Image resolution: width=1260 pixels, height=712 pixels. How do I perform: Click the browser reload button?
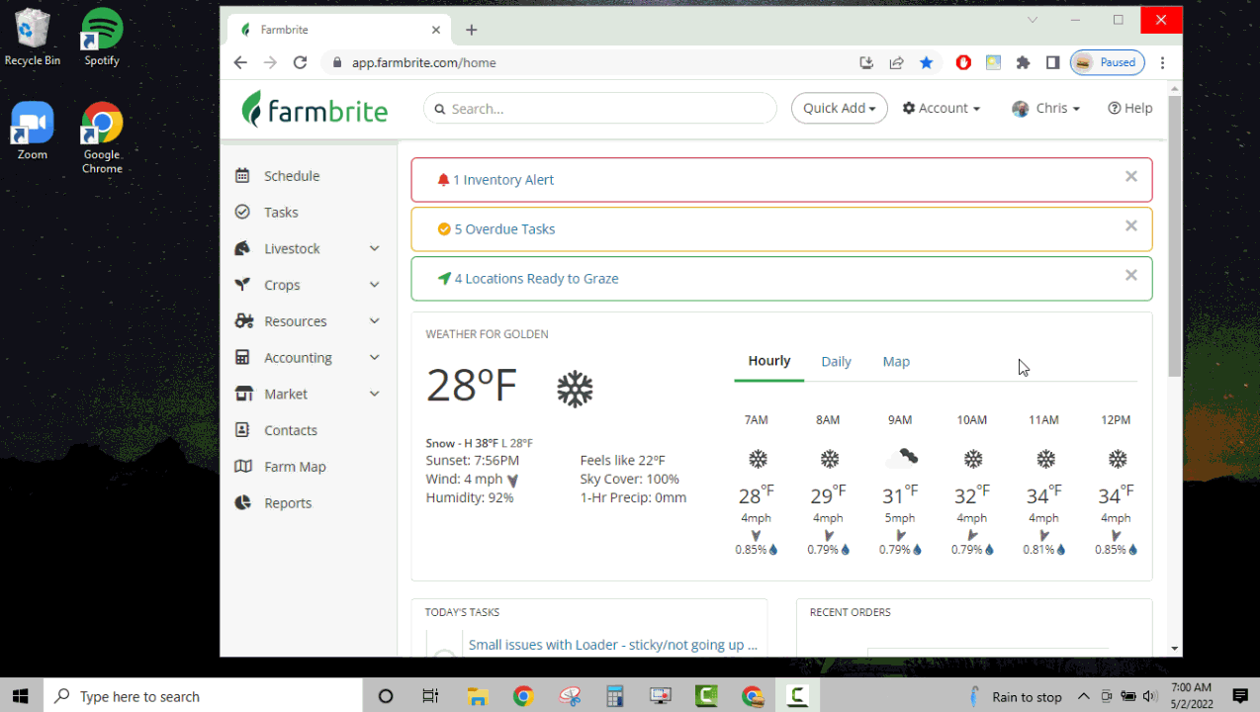point(300,62)
